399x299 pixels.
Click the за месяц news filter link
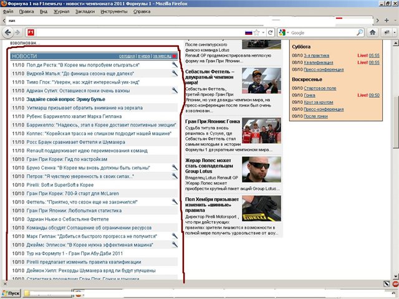click(162, 56)
